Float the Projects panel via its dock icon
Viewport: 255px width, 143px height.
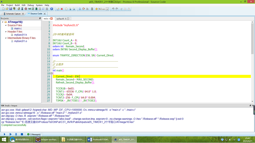click(x=40, y=19)
